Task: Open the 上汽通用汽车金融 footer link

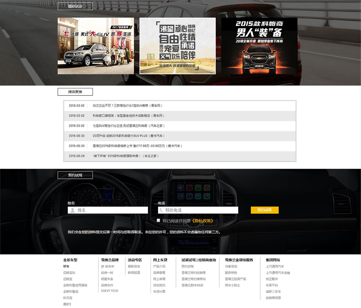Action: coord(278,273)
